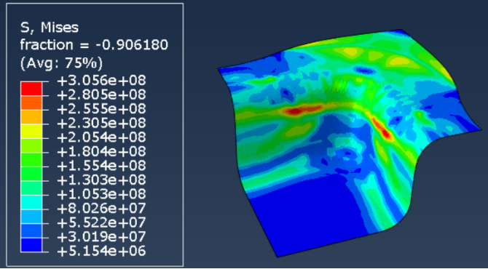The width and height of the screenshot is (488, 269).
Task: Click the yellow legend color swatch
Action: click(x=31, y=132)
